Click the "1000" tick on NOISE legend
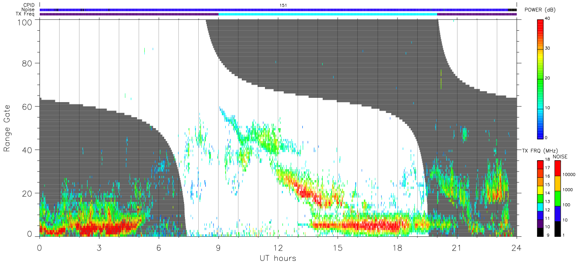This screenshot has width=581, height=268. click(x=568, y=190)
